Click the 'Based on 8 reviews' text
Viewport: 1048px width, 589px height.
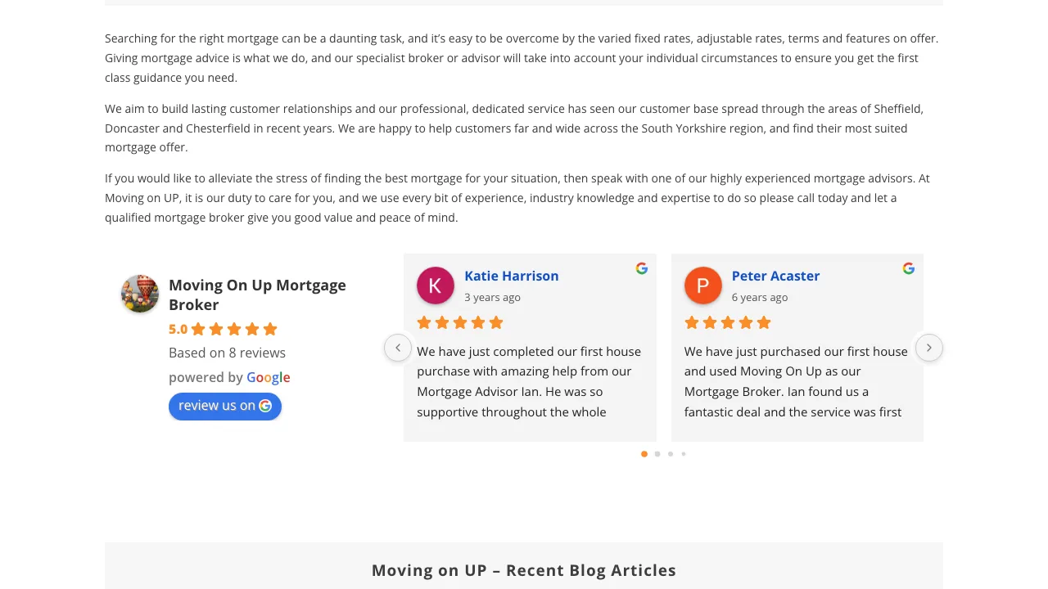[x=227, y=353]
